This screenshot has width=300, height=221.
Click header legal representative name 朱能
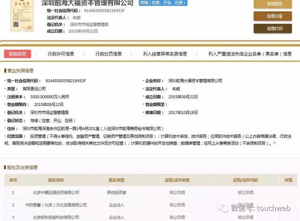pos(76,18)
